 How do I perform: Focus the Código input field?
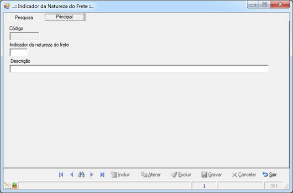(x=24, y=36)
